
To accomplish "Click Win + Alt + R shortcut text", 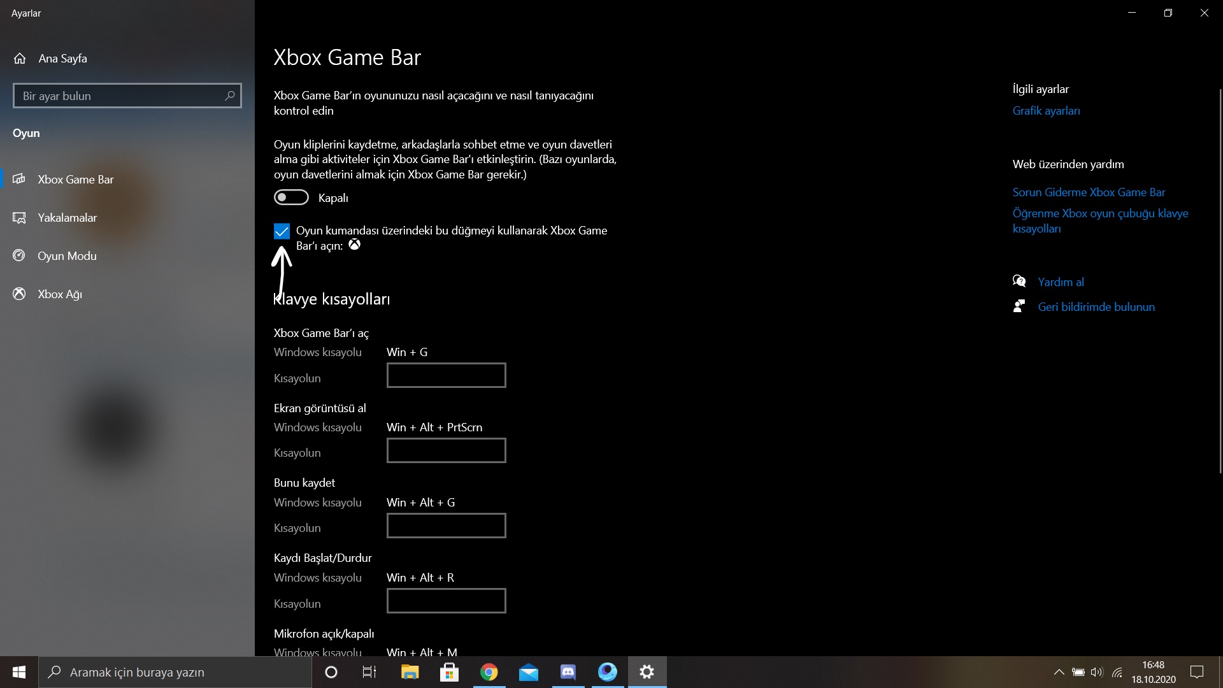I will [x=420, y=578].
